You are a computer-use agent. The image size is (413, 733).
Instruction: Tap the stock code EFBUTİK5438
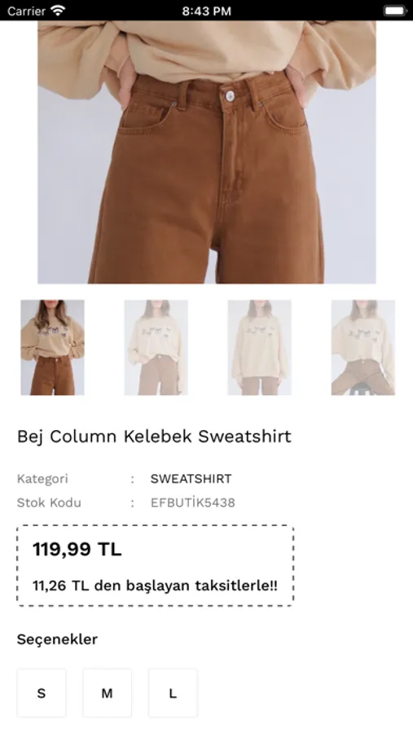pyautogui.click(x=193, y=503)
